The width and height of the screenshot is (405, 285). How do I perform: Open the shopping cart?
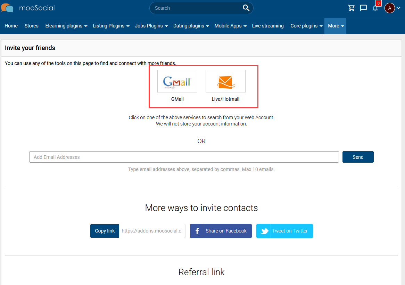(x=351, y=8)
